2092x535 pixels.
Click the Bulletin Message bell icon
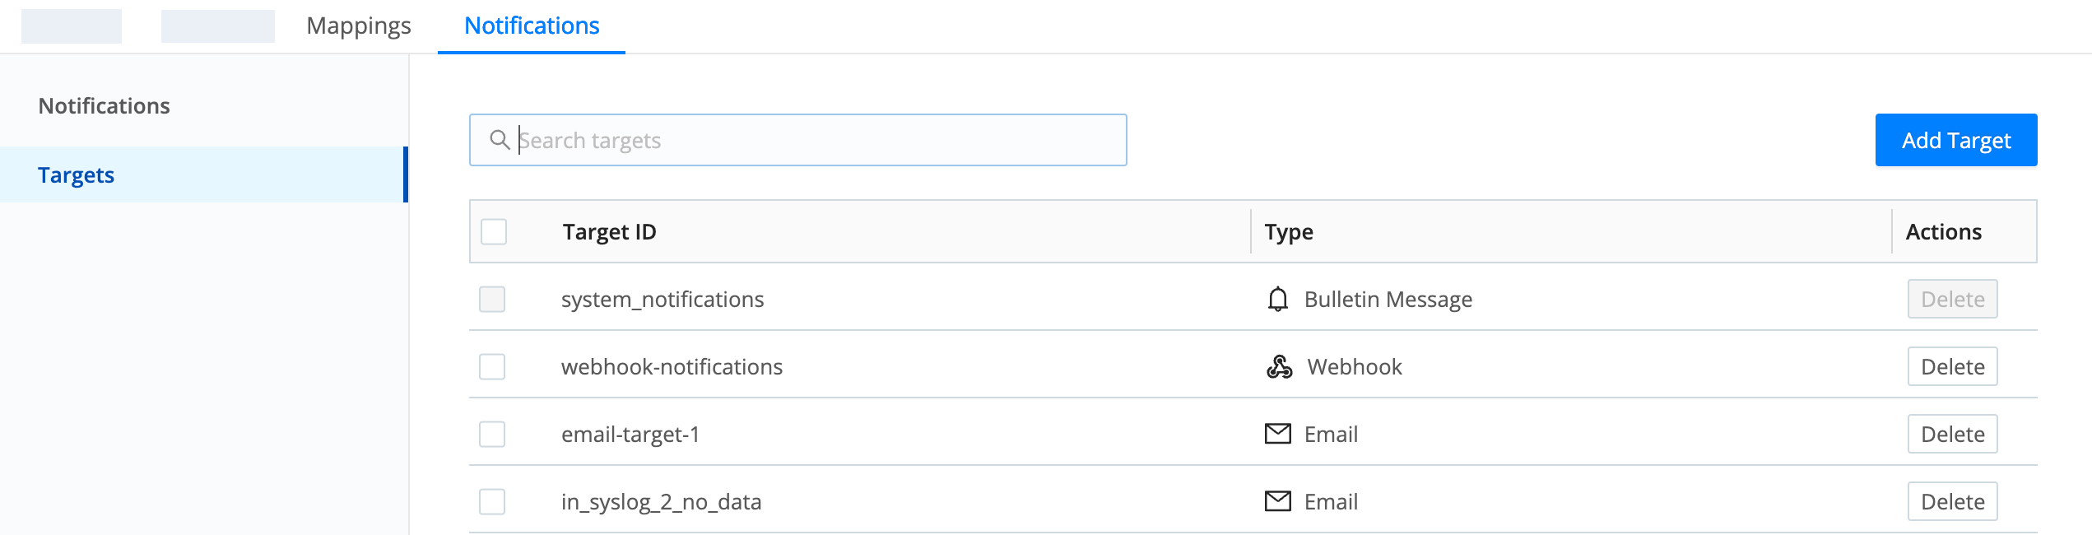[1277, 299]
